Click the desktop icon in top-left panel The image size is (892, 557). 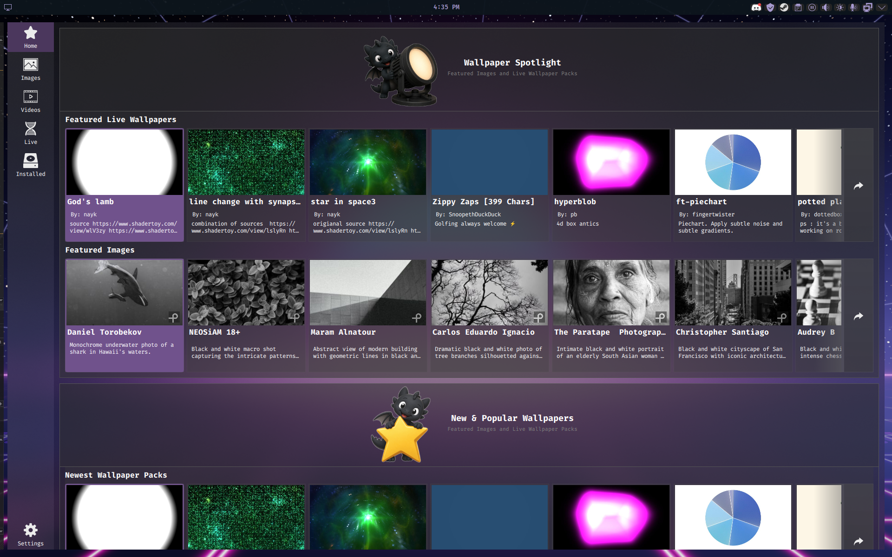click(x=8, y=7)
